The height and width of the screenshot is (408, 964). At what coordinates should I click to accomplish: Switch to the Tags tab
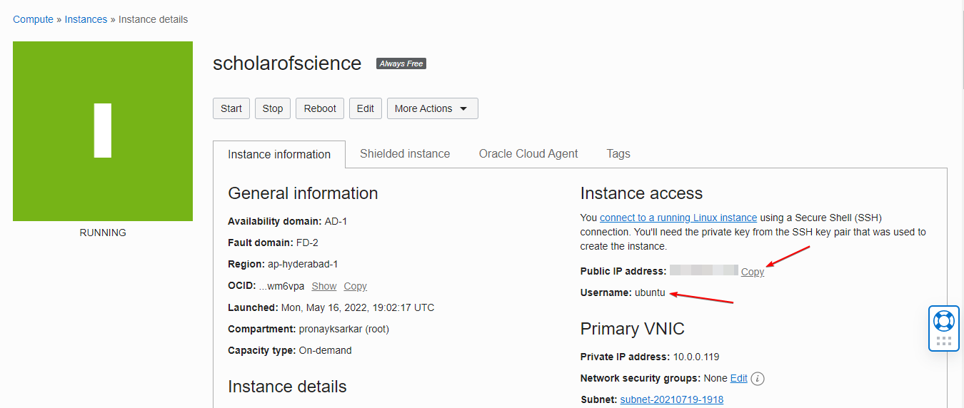[x=618, y=153]
